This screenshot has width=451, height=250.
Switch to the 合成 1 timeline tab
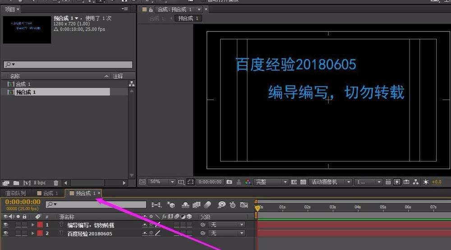(48, 193)
